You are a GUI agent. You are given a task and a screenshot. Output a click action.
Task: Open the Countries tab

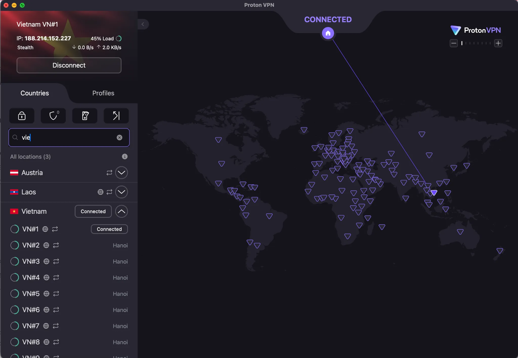[35, 93]
